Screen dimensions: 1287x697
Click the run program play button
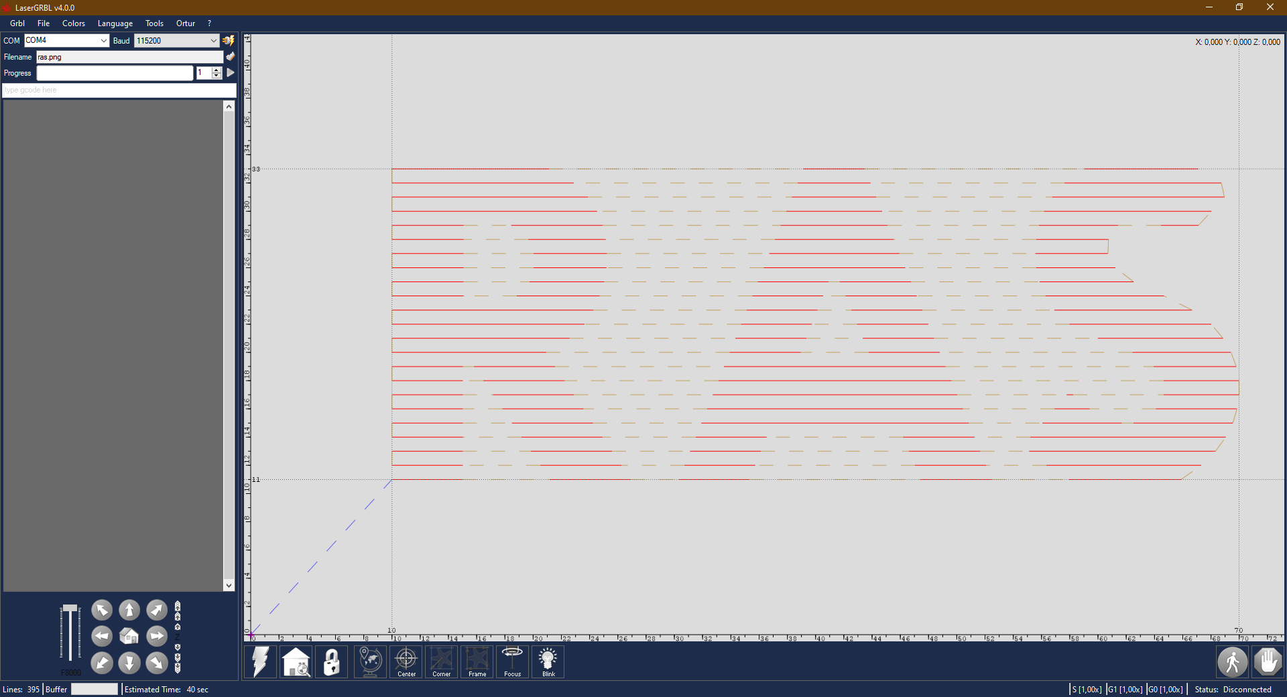231,73
